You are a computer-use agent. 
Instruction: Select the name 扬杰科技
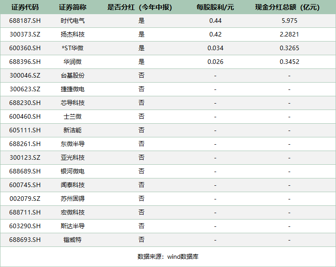[x=73, y=34]
